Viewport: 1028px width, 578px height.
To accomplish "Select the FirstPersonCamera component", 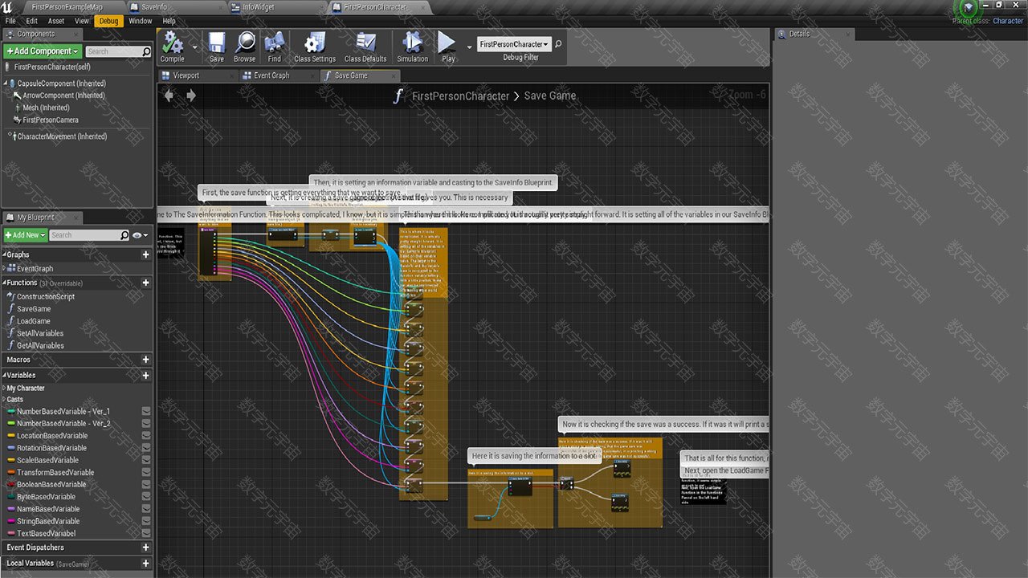I will tap(51, 120).
